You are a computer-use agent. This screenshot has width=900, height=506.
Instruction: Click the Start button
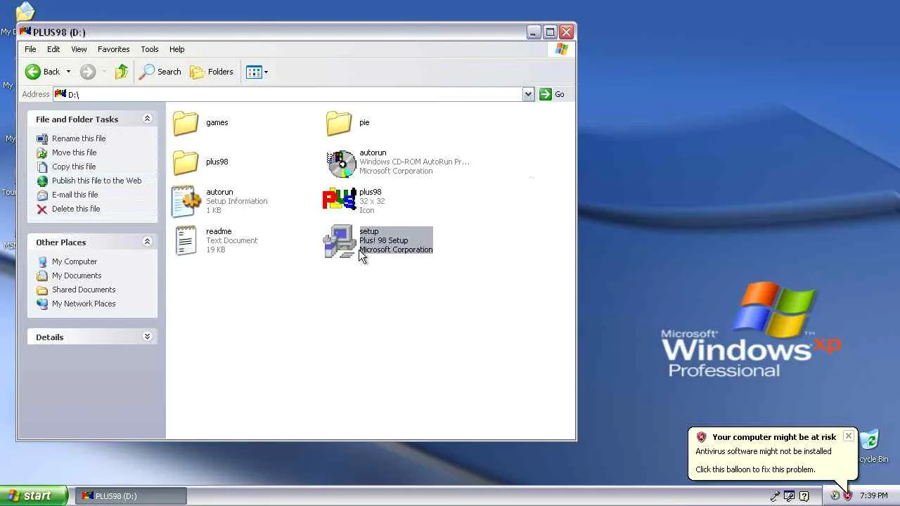point(34,495)
